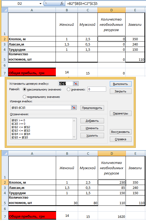
Task: Click the Name Box showing D2
Action: click(20, 4)
